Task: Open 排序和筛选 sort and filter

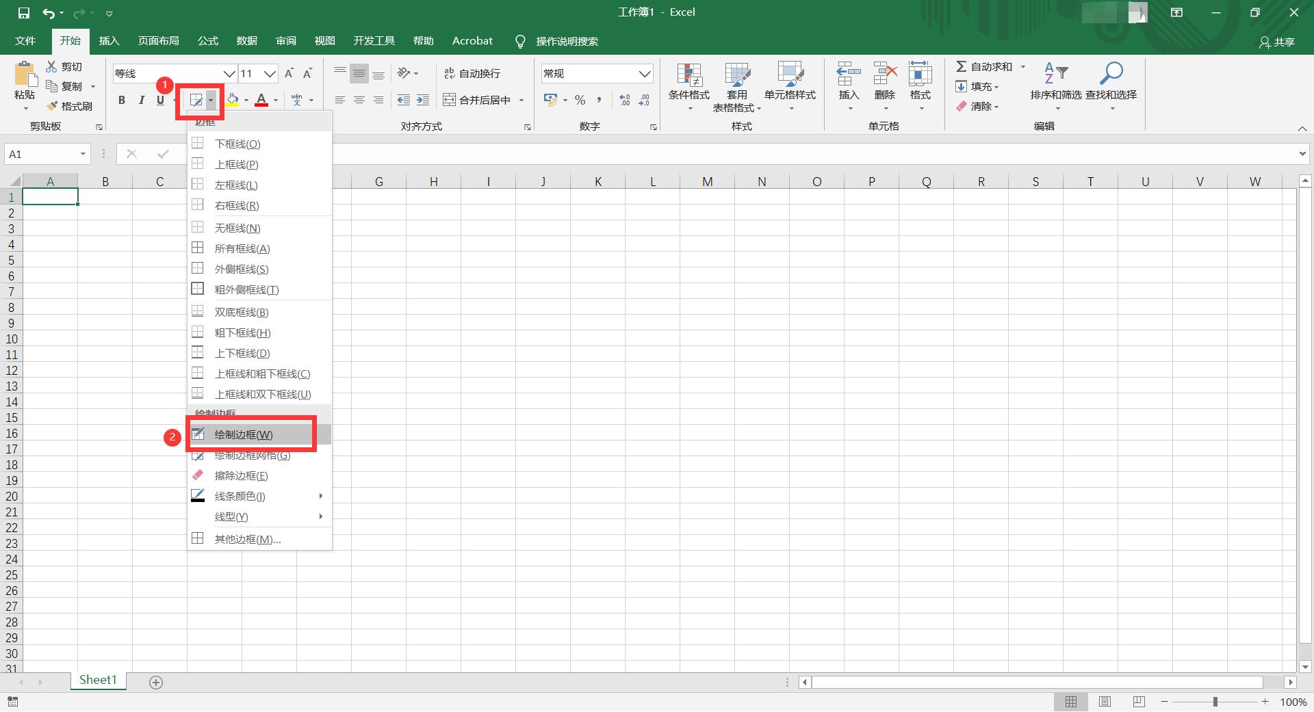Action: 1056,87
